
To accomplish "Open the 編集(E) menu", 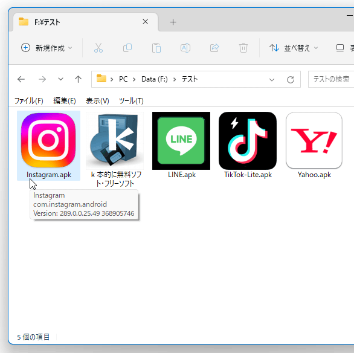I will 65,101.
